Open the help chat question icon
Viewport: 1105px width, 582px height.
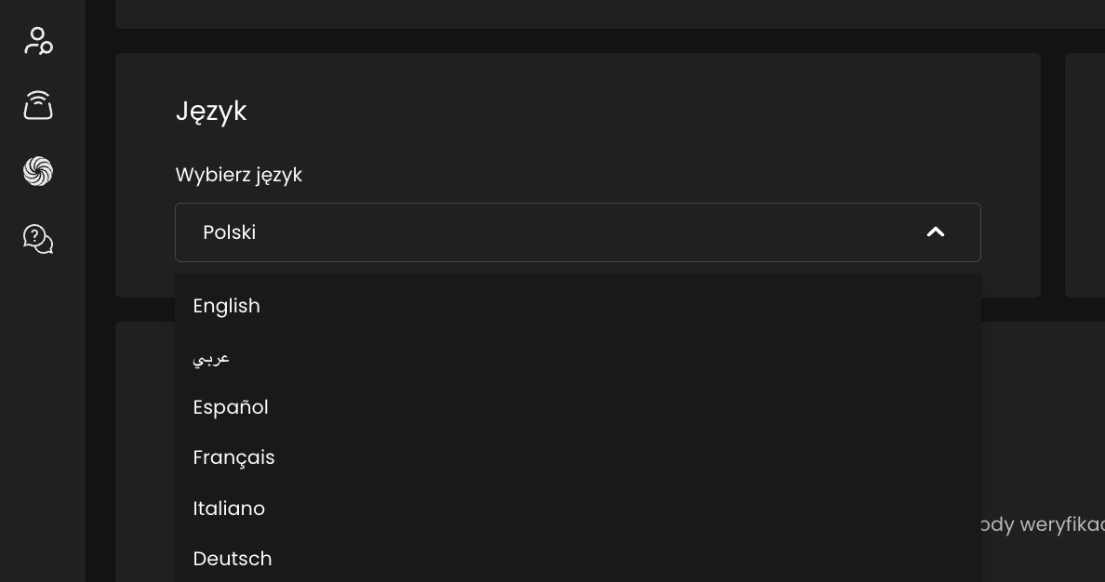point(38,239)
